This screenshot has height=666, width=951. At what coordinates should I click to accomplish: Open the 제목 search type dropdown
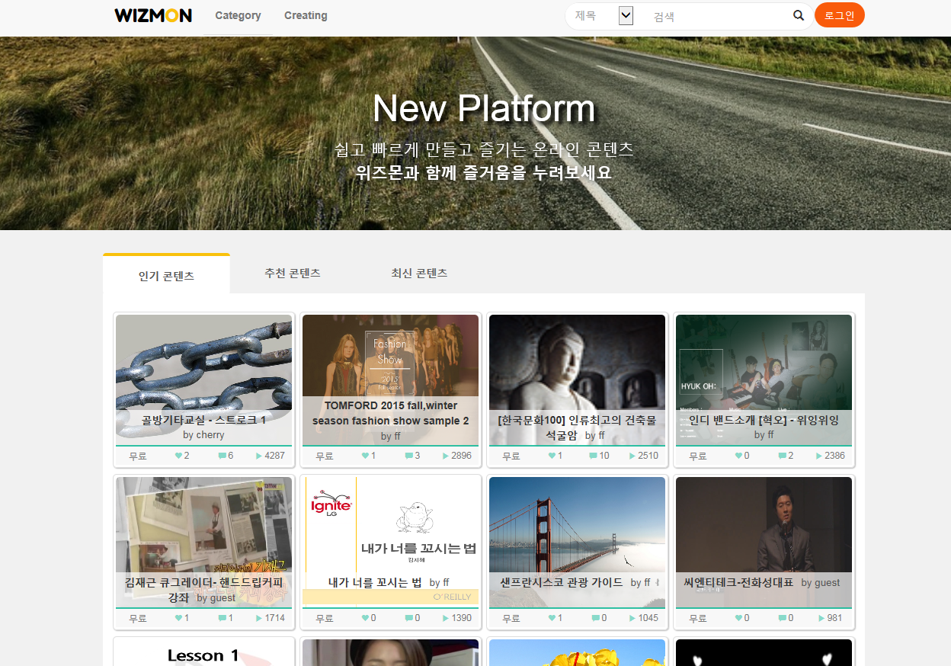point(605,15)
